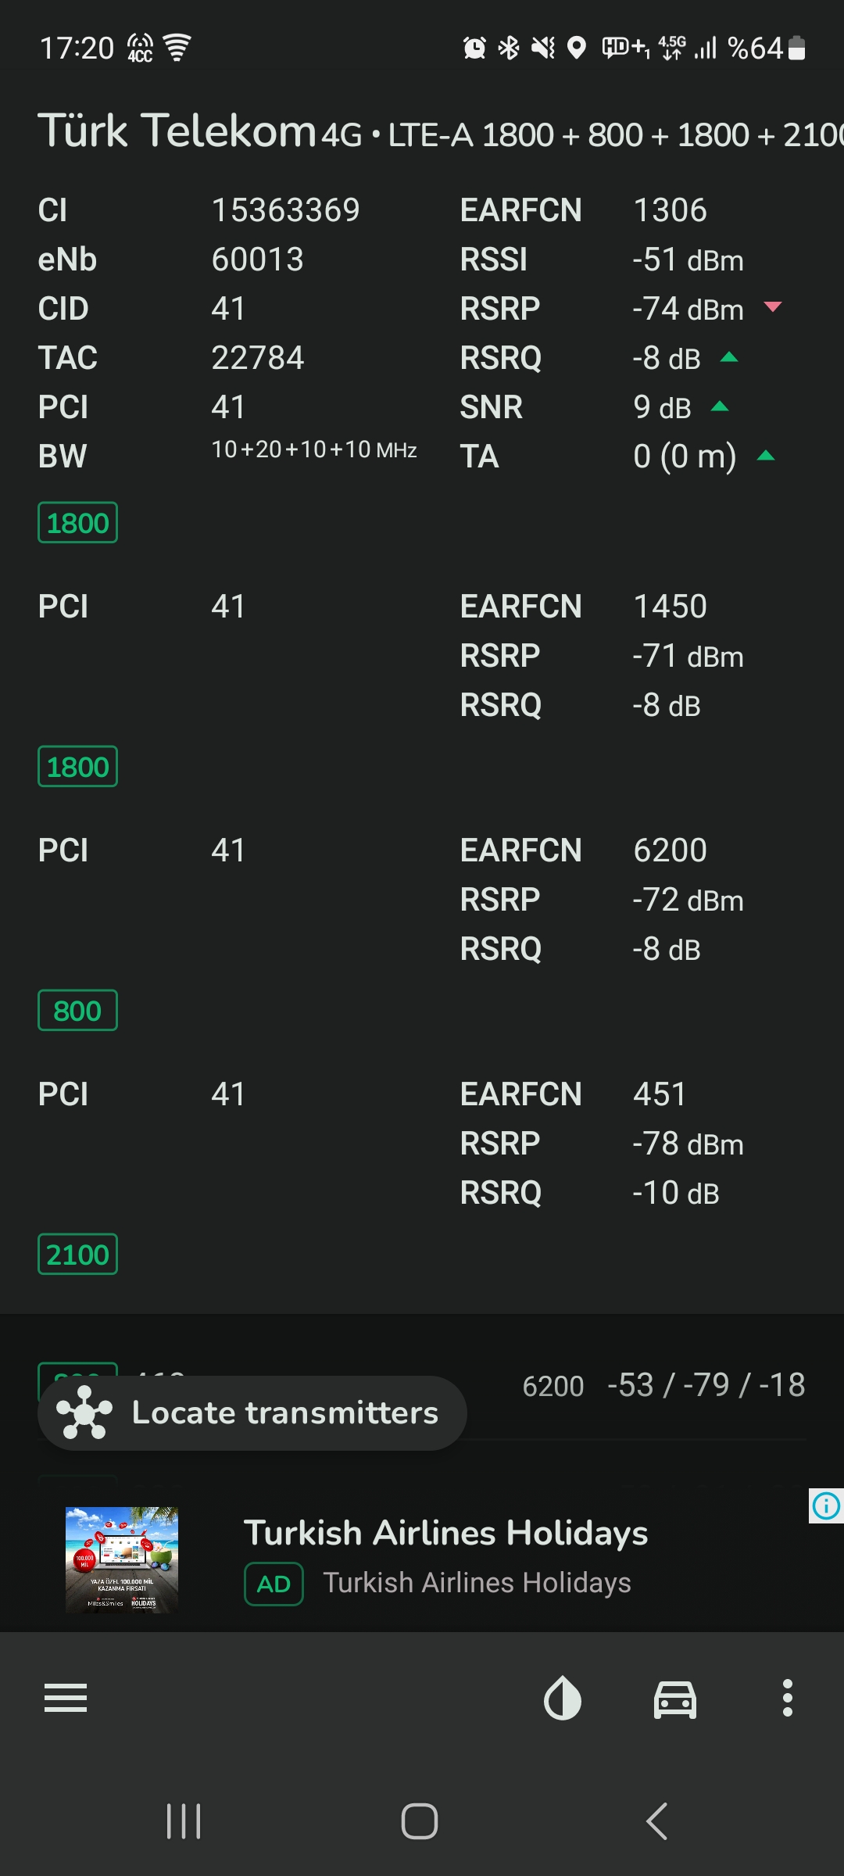Tap the Android home navigation button
The width and height of the screenshot is (844, 1876).
420,1821
